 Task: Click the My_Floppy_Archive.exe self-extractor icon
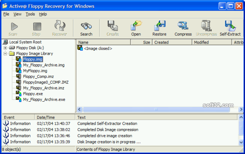(19, 99)
